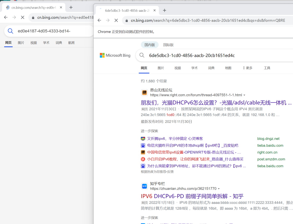Close the ed0e4 tab in left window
This screenshot has width=293, height=224.
[x=61, y=8]
